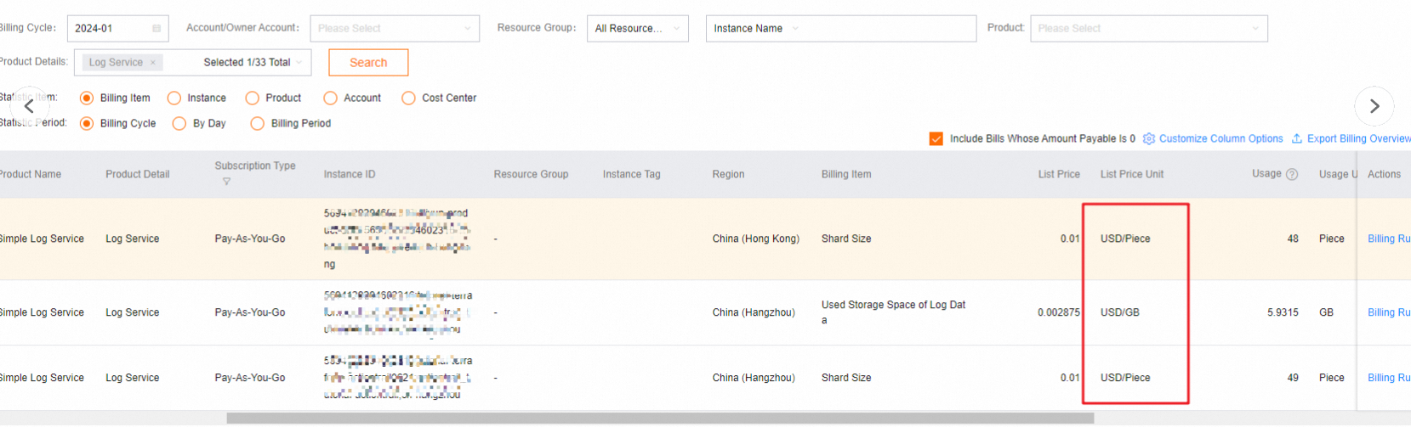Click the Usage help question mark icon
Screen dimensions: 1411x427
click(1292, 175)
